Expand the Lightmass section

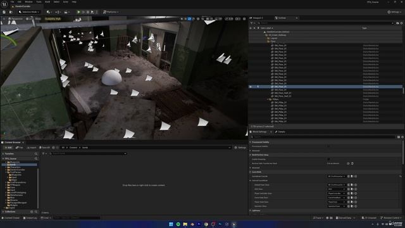[x=251, y=211]
